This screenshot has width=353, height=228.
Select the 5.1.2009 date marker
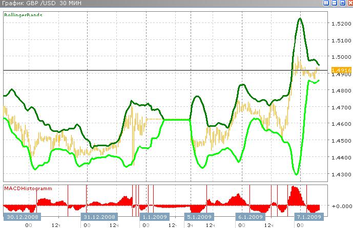(x=200, y=217)
